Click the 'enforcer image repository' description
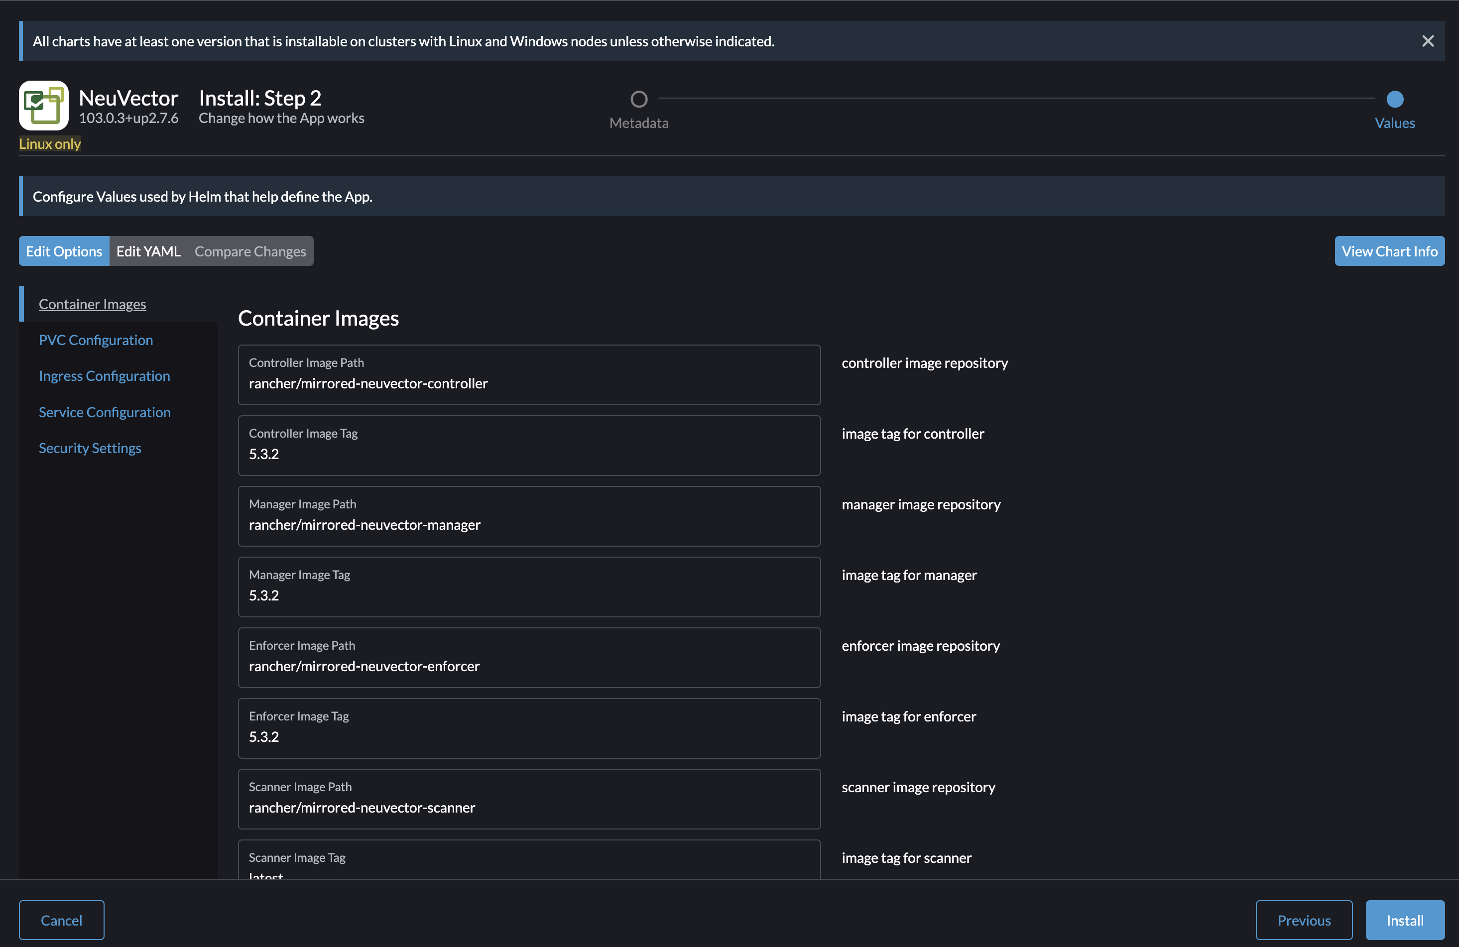This screenshot has width=1459, height=947. pos(921,645)
